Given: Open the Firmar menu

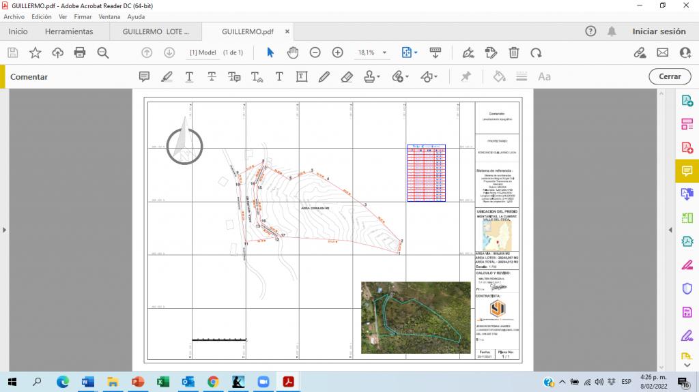Looking at the screenshot, I should pos(83,16).
